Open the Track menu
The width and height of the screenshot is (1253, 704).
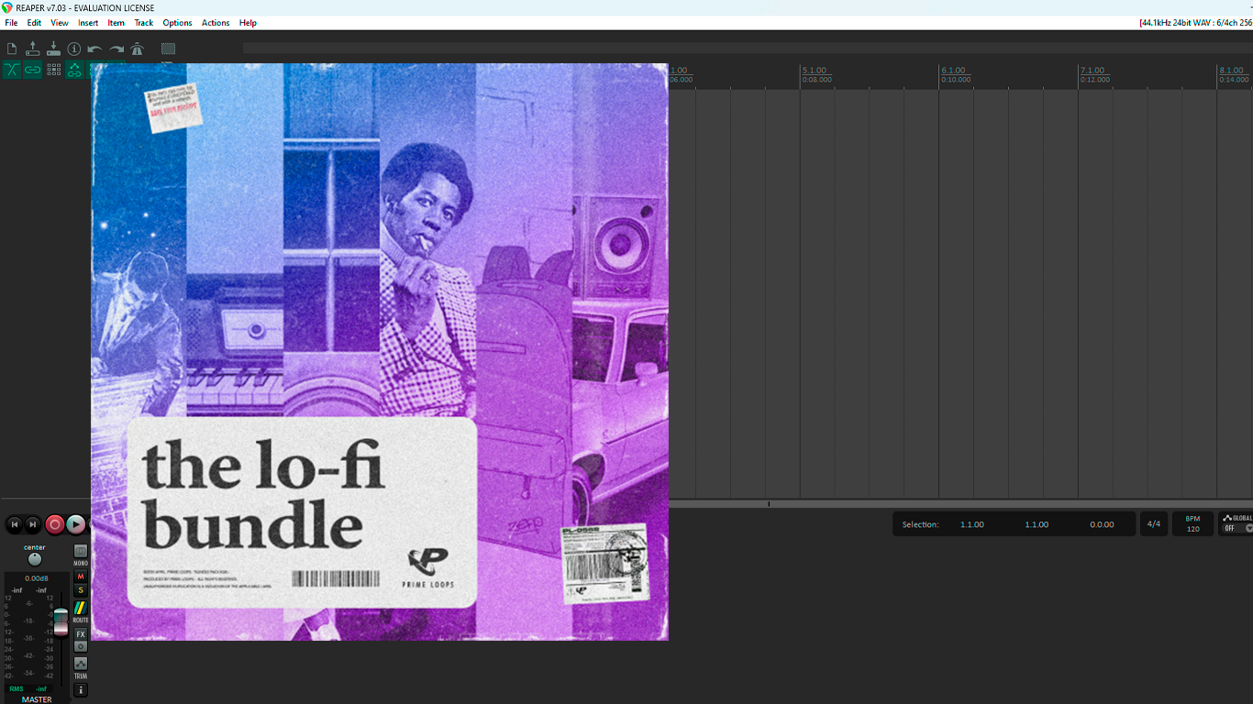(x=144, y=23)
